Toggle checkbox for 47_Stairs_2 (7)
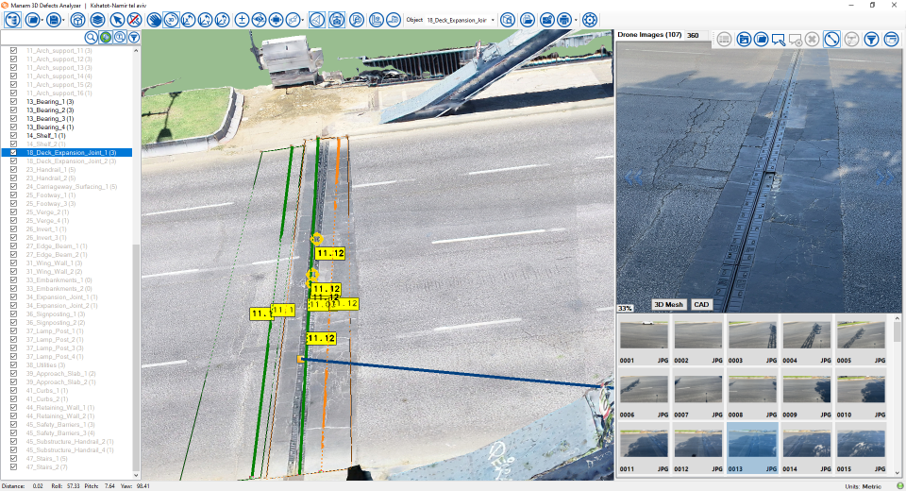906x491 pixels. click(13, 466)
